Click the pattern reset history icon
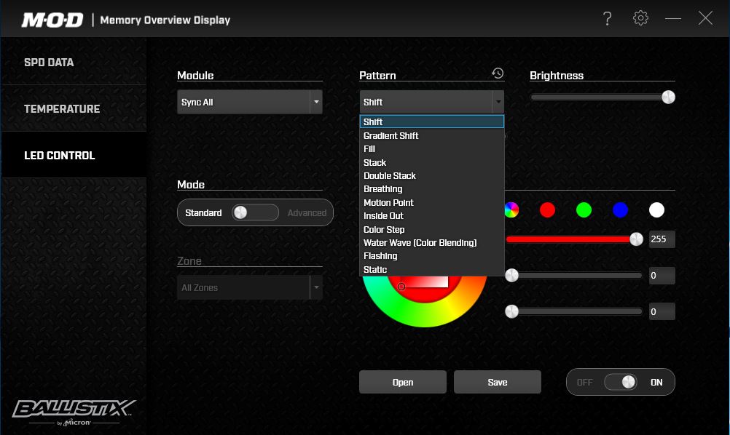This screenshot has width=730, height=435. point(498,73)
